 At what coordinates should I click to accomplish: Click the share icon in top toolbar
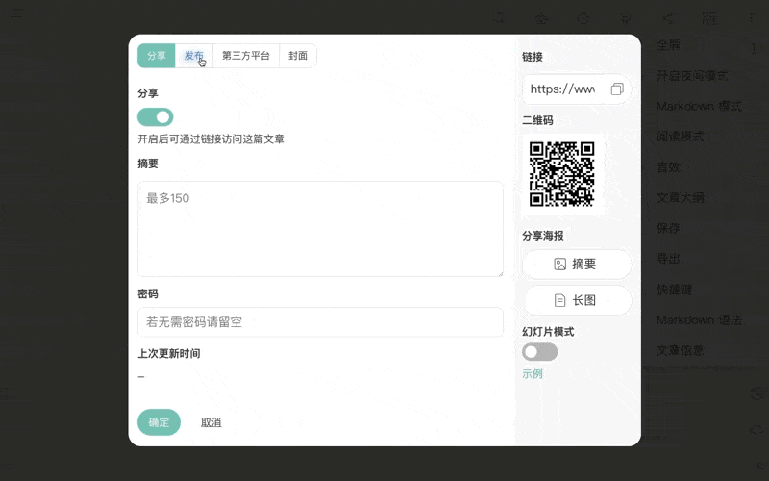[x=668, y=17]
